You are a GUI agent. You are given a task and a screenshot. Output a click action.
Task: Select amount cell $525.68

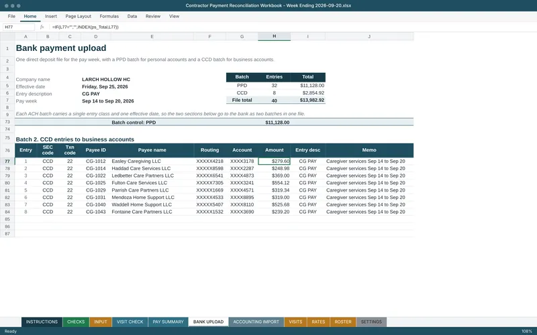(275, 204)
